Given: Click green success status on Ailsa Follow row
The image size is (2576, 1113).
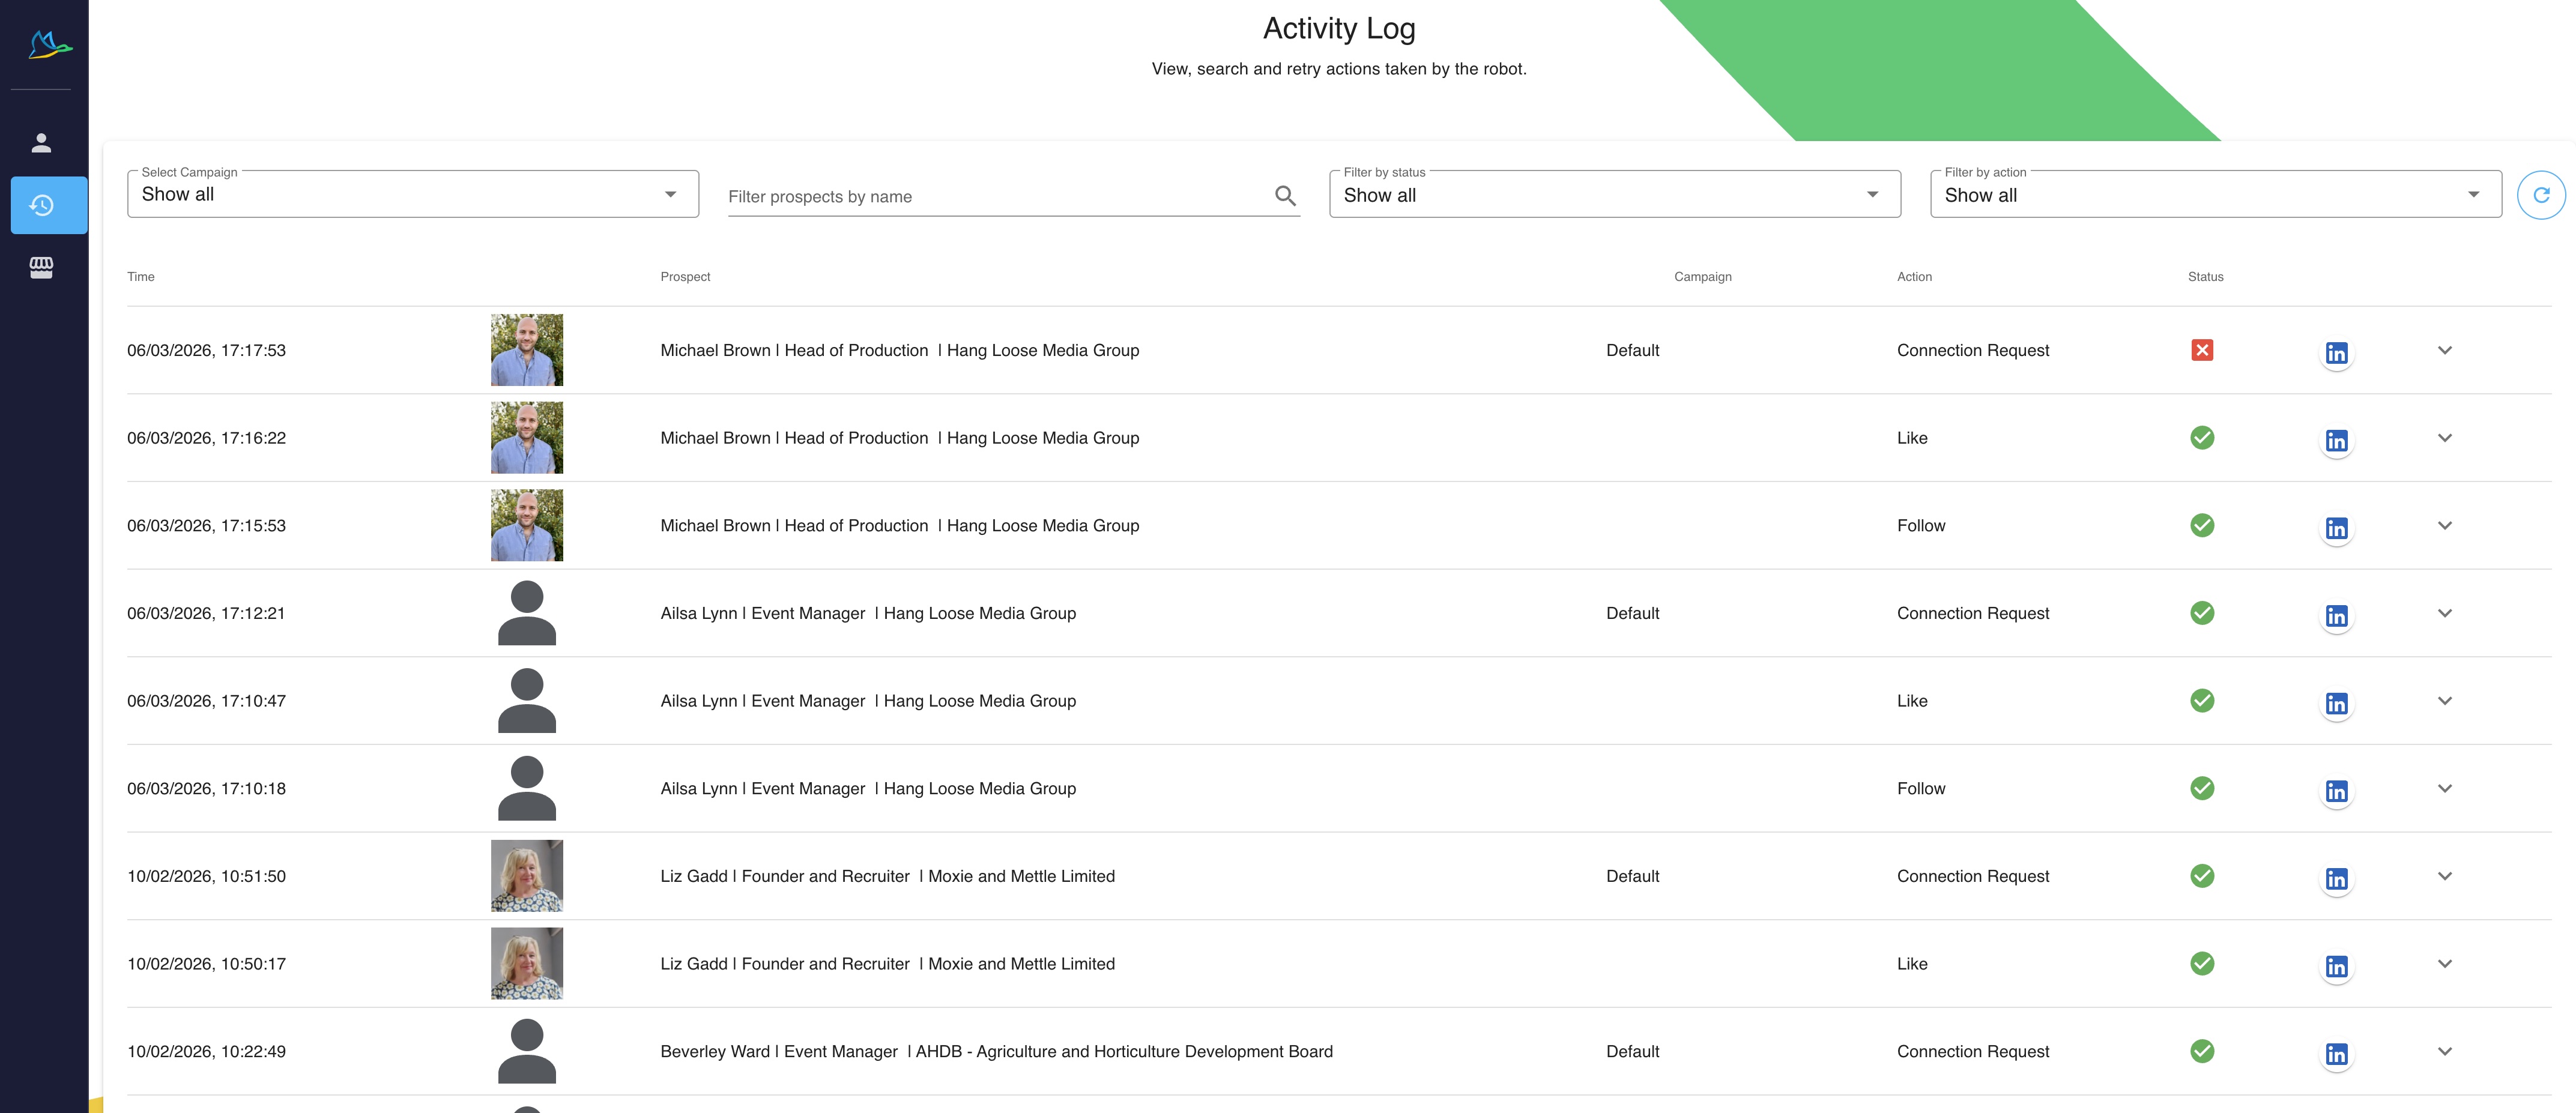Looking at the screenshot, I should [x=2201, y=788].
